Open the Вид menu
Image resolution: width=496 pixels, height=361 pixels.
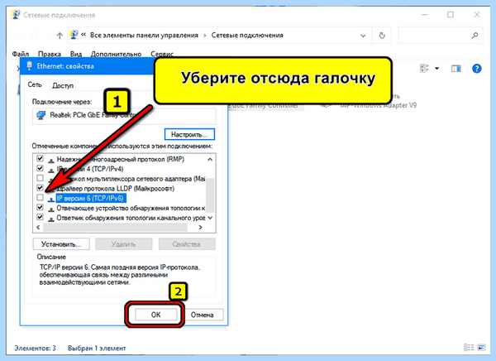pos(76,54)
